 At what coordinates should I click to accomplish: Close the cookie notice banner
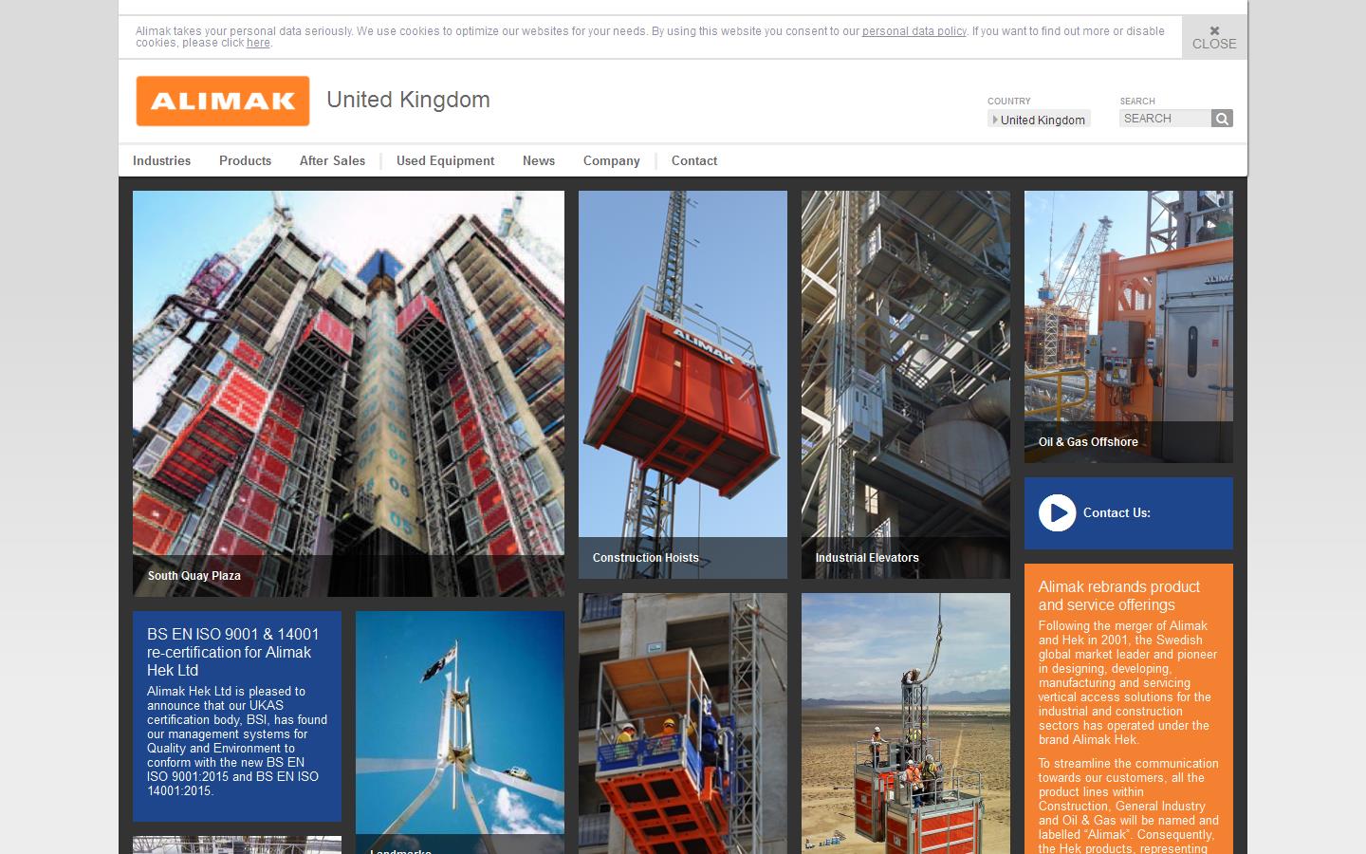coord(1214,38)
